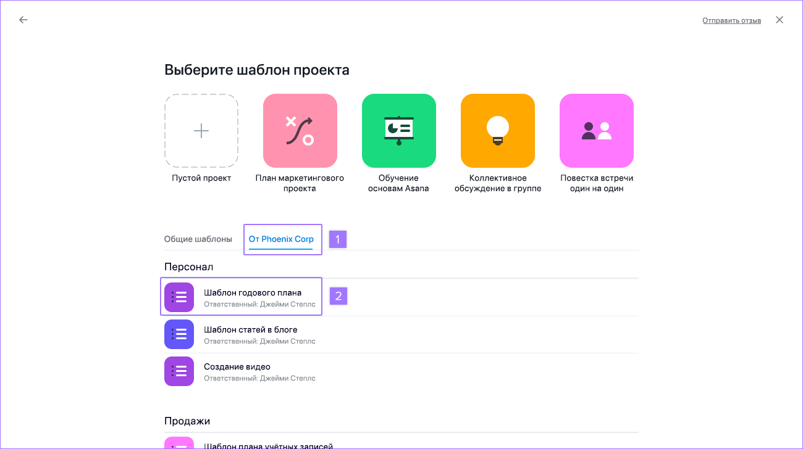Click the Коллективное обсуждение в группе label
803x449 pixels.
coord(498,183)
